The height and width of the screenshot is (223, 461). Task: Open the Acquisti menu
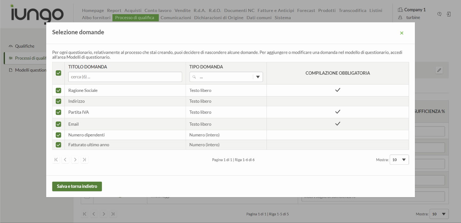(x=133, y=10)
